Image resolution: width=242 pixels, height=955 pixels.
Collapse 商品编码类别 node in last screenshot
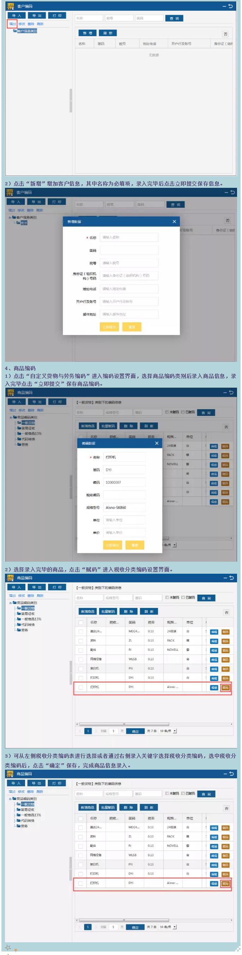10,799
